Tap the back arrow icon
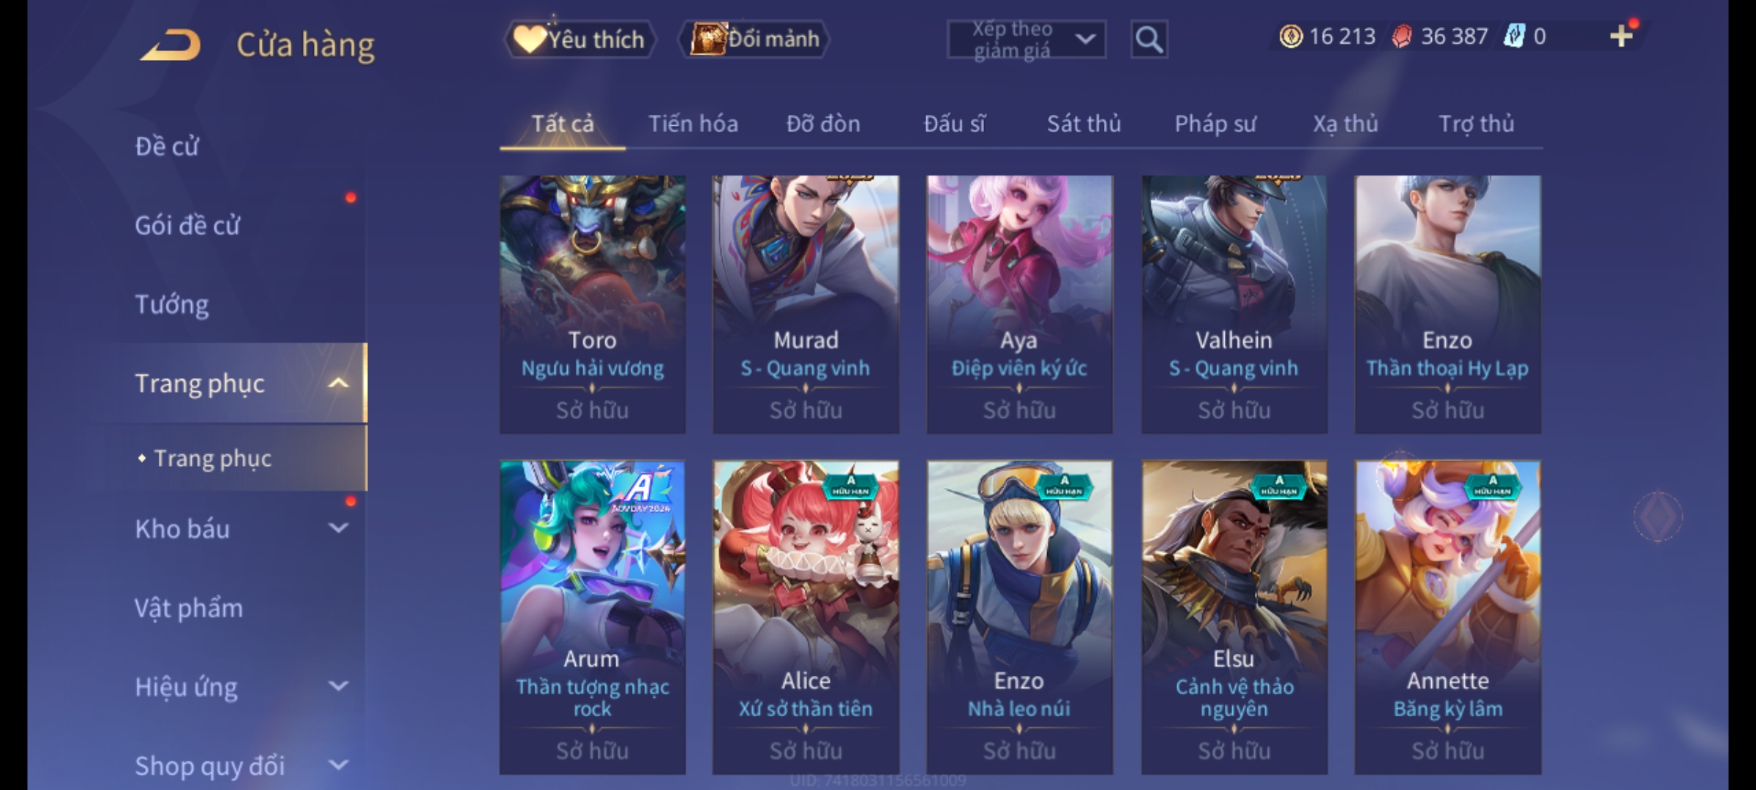Image resolution: width=1756 pixels, height=790 pixels. tap(171, 45)
